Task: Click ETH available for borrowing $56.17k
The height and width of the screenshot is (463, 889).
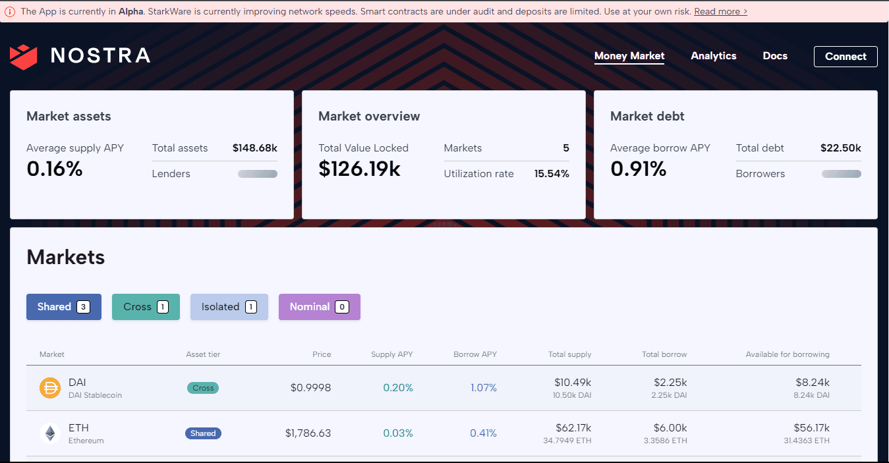Action: 811,428
